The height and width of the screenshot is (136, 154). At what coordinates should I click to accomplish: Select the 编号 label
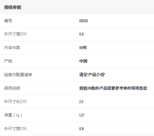(x=8, y=21)
